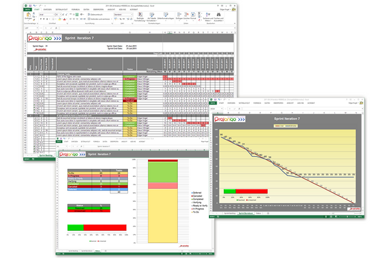This screenshot has height=258, width=388.
Task: Click fill color bucket in backlog ribbon
Action: 59,19
